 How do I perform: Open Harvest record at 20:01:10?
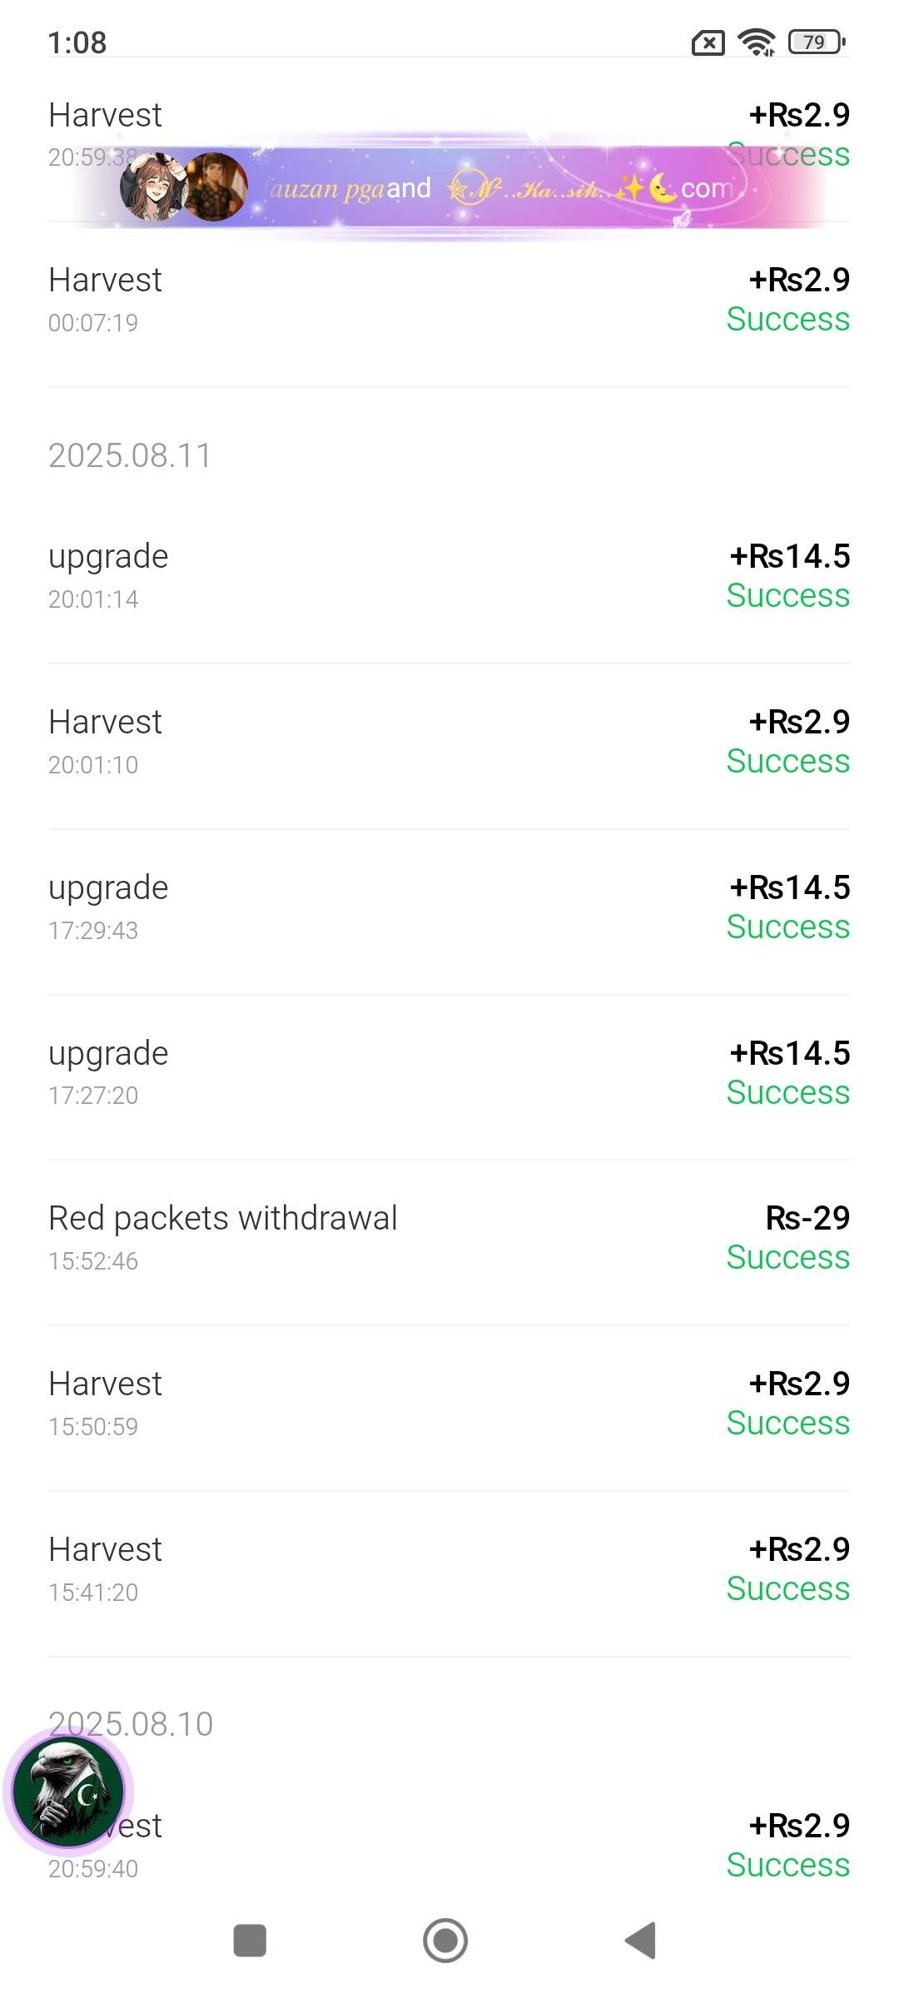449,741
